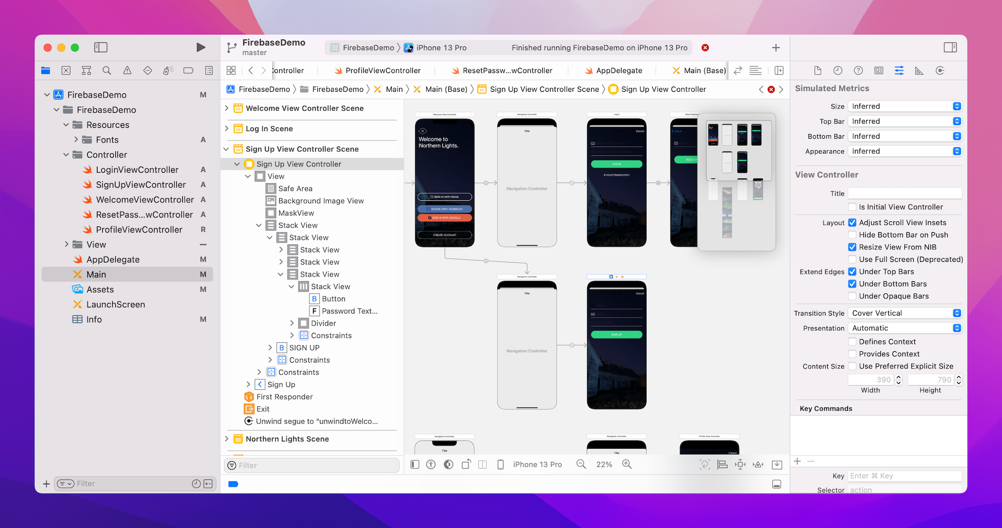Viewport: 1002px width, 528px height.
Task: Open the Find navigator search icon
Action: 106,70
